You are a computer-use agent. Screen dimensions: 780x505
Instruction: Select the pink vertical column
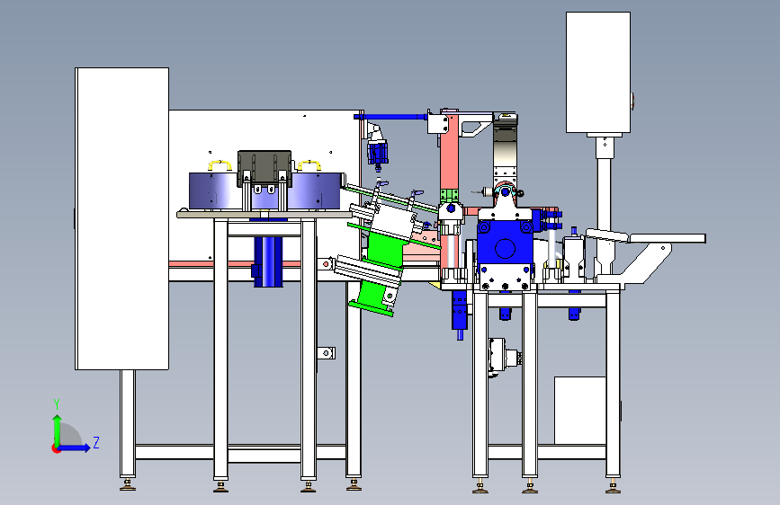(449, 154)
